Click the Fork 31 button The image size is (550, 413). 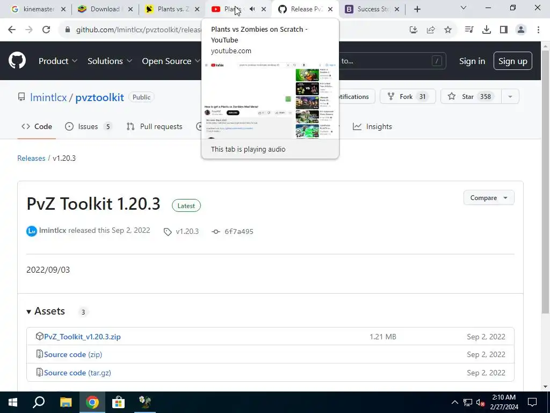coord(408,97)
